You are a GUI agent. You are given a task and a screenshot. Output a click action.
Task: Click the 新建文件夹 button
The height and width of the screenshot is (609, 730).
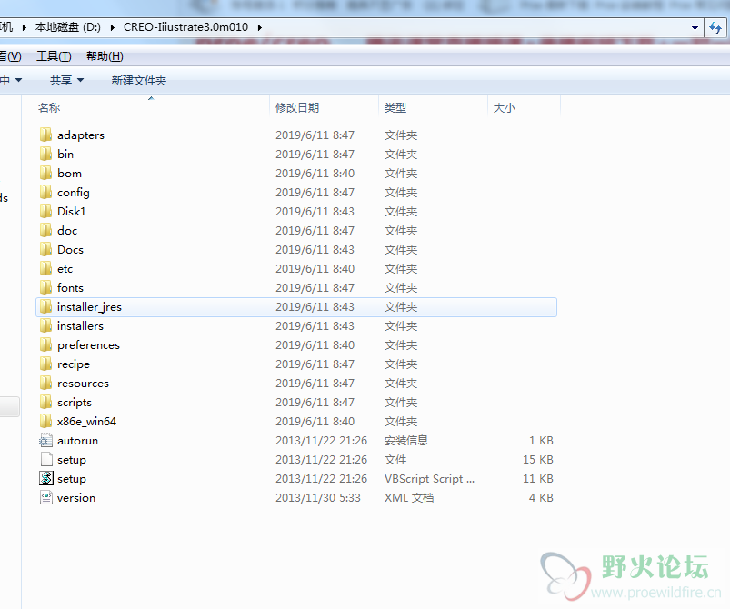pyautogui.click(x=139, y=81)
